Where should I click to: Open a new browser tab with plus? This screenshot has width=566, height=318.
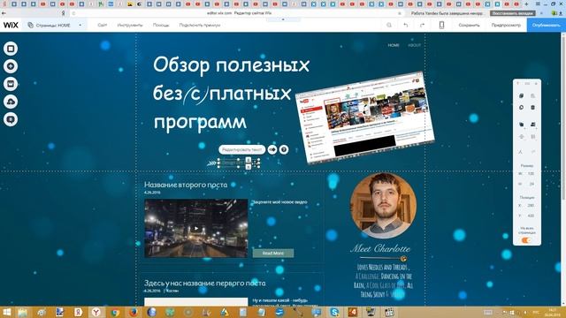point(526,4)
